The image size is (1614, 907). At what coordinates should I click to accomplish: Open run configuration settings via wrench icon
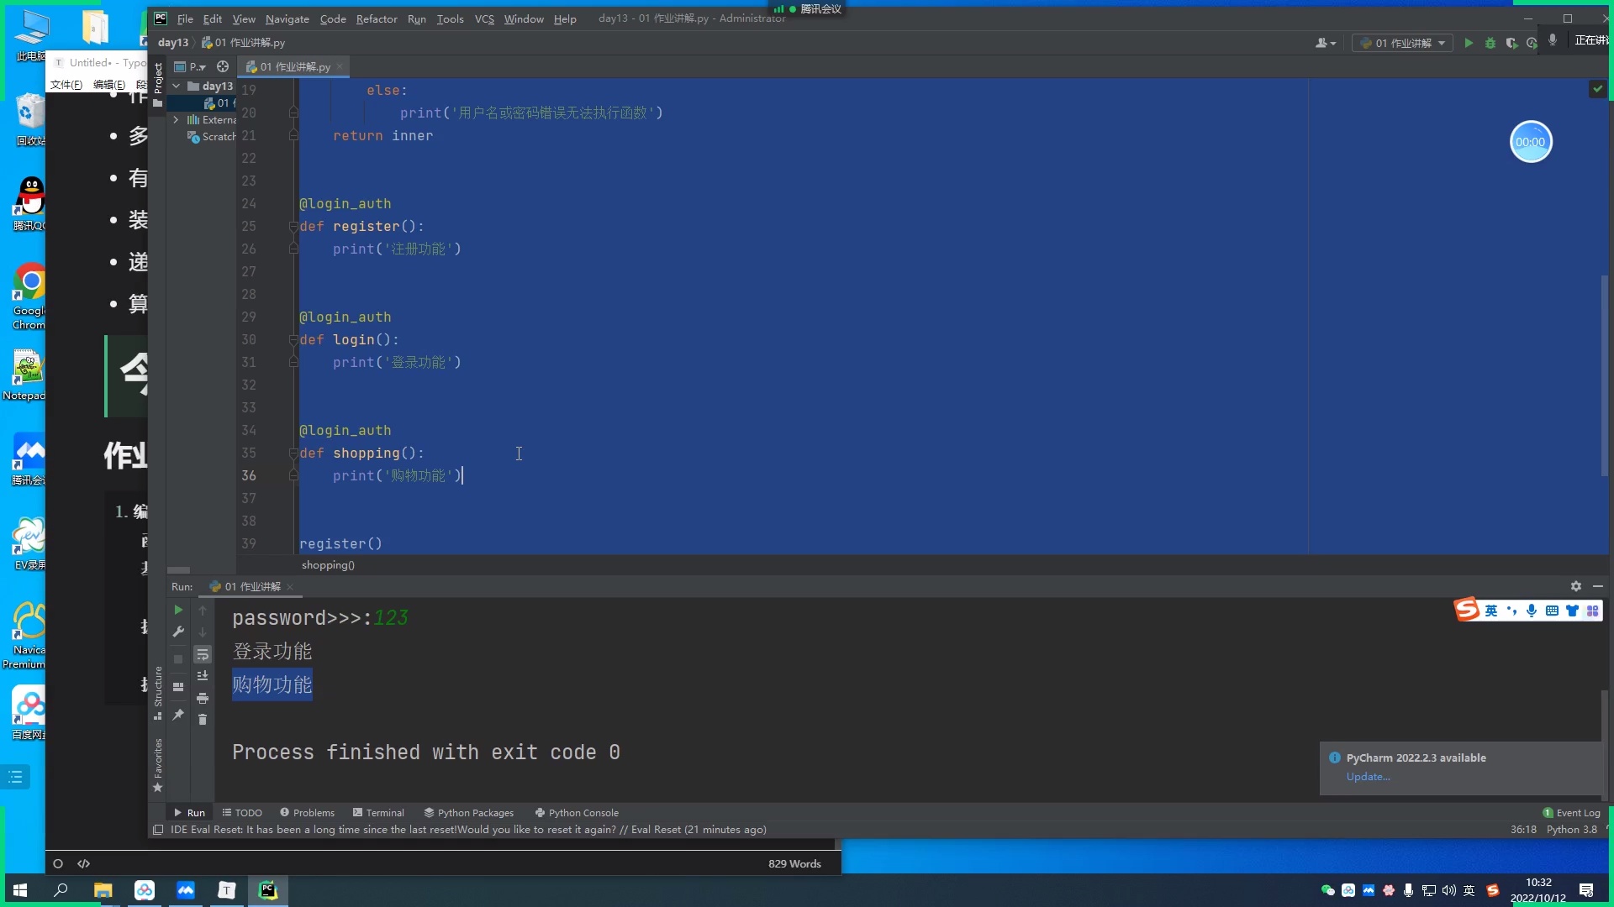178,632
